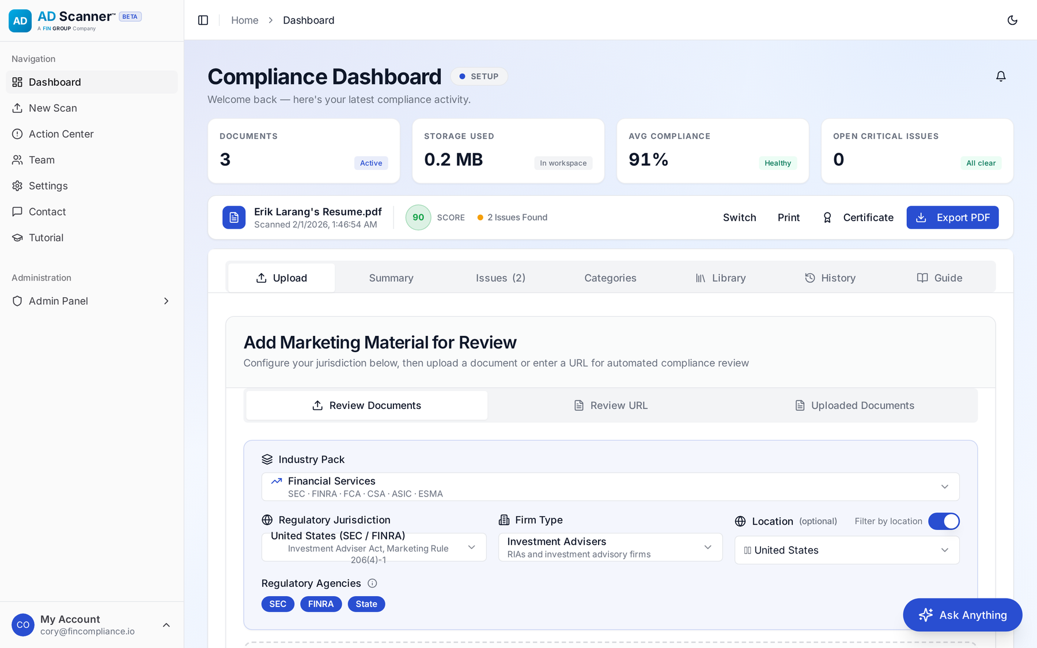Open the Team page

coord(92,160)
